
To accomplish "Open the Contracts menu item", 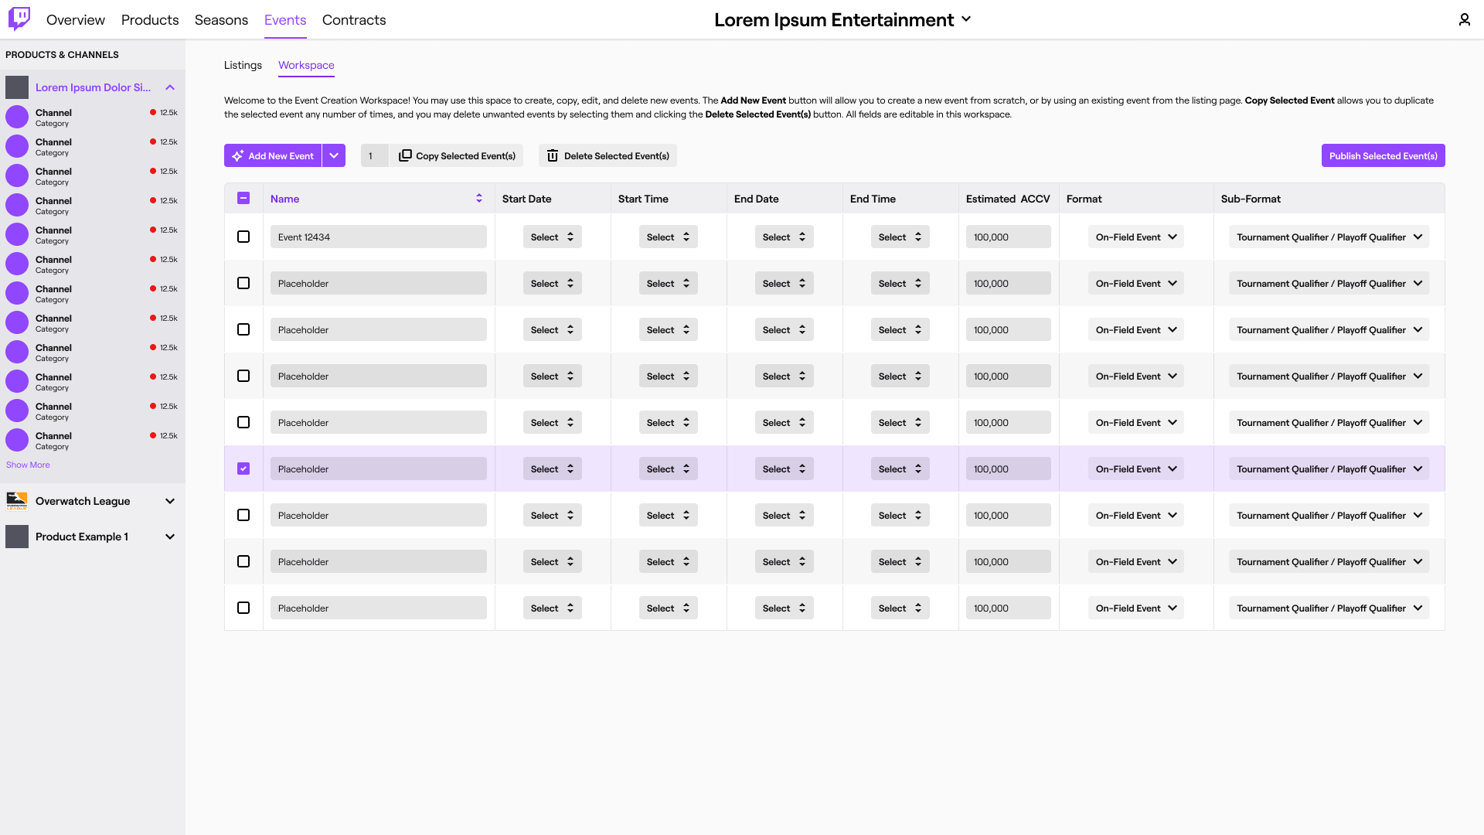I will [353, 20].
